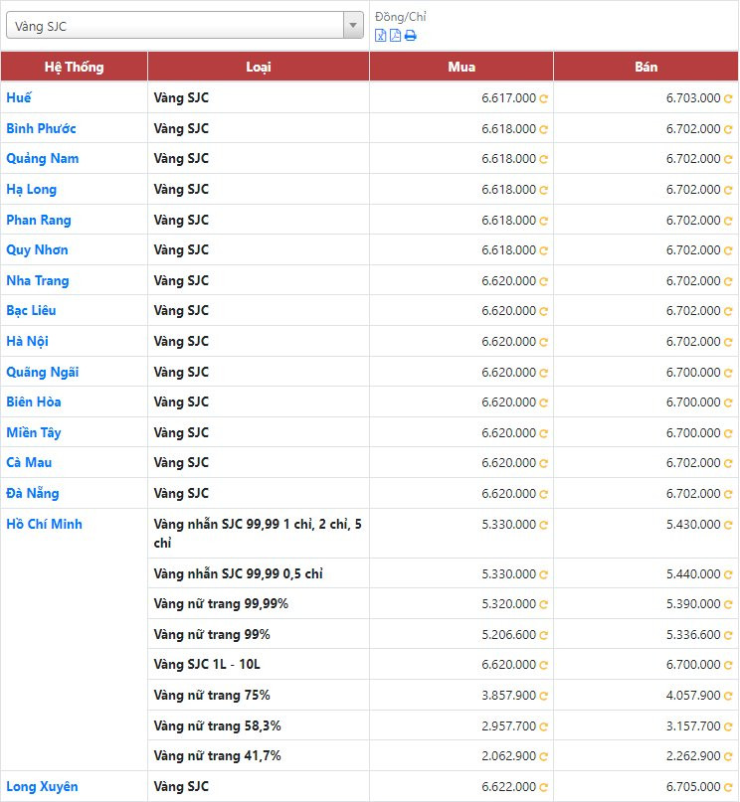Select the Vàng nữ trang 99,99% row label

[x=221, y=603]
